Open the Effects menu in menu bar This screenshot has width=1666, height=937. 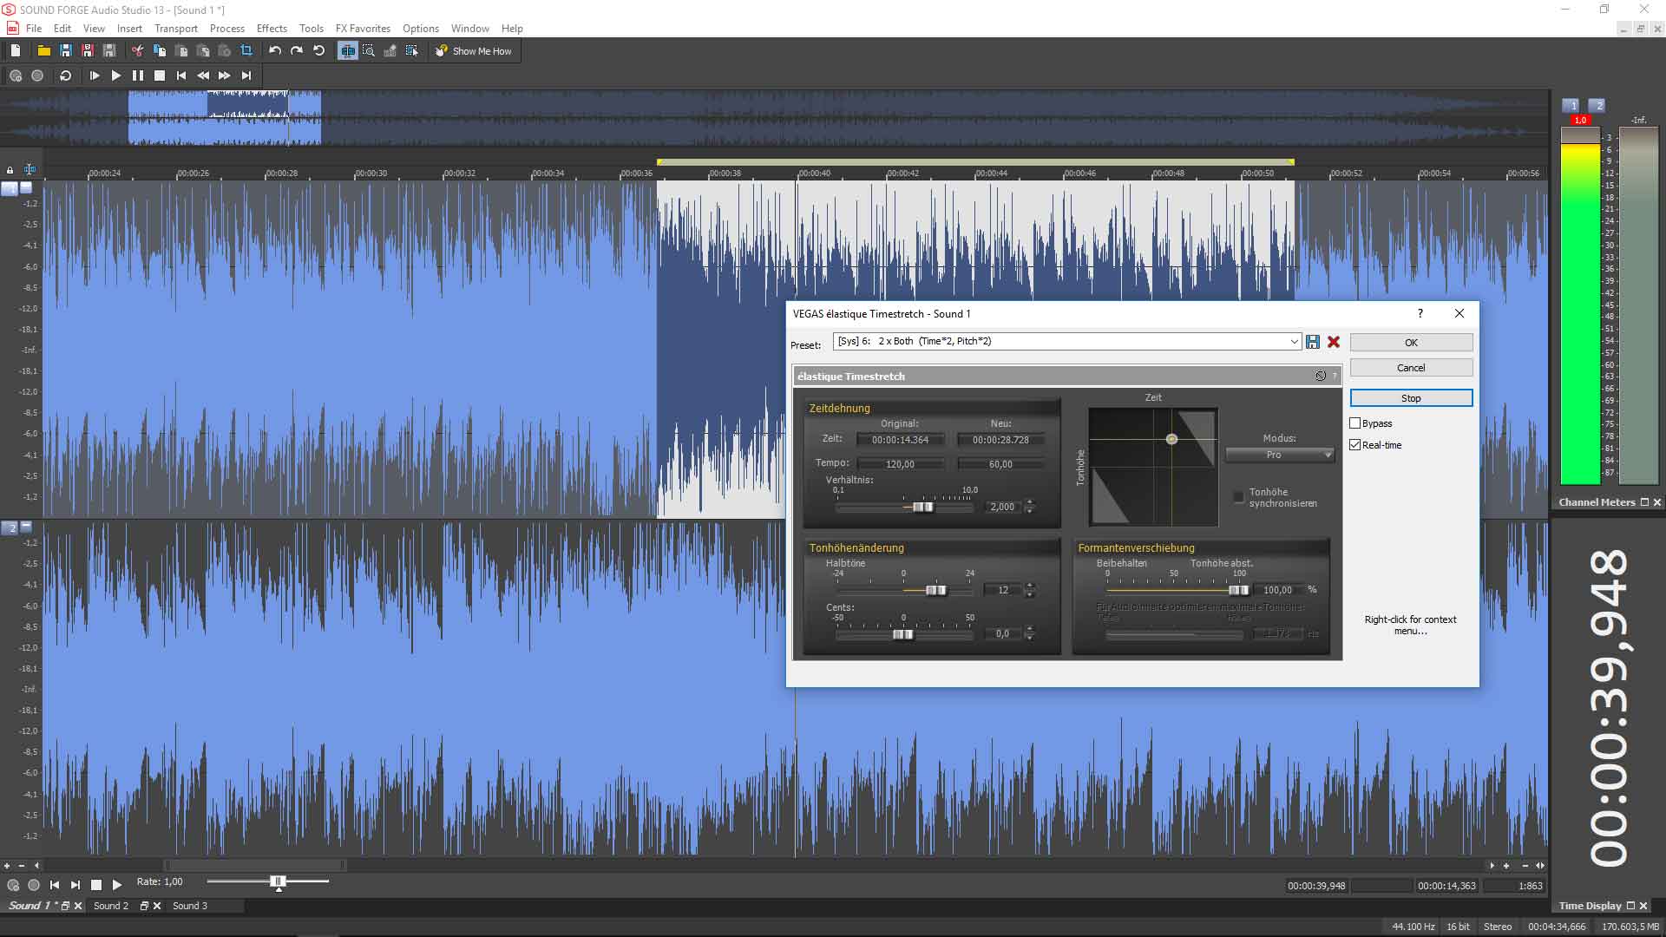click(x=272, y=28)
